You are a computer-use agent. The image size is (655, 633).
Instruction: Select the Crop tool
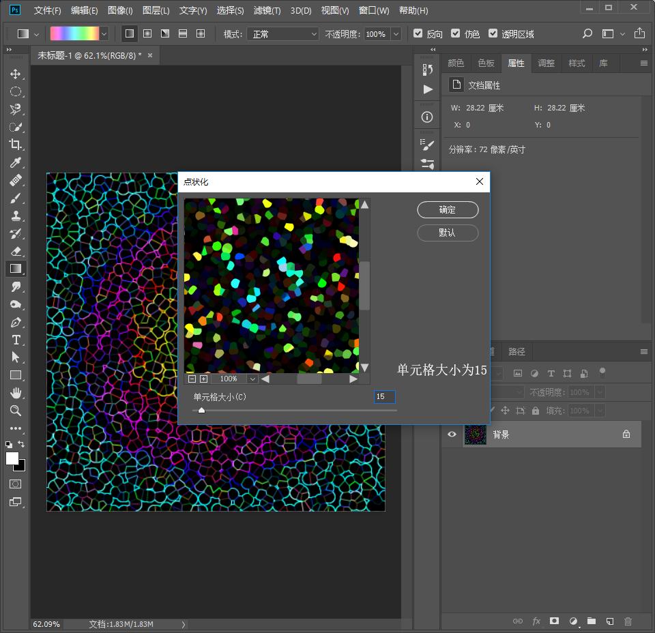[15, 145]
